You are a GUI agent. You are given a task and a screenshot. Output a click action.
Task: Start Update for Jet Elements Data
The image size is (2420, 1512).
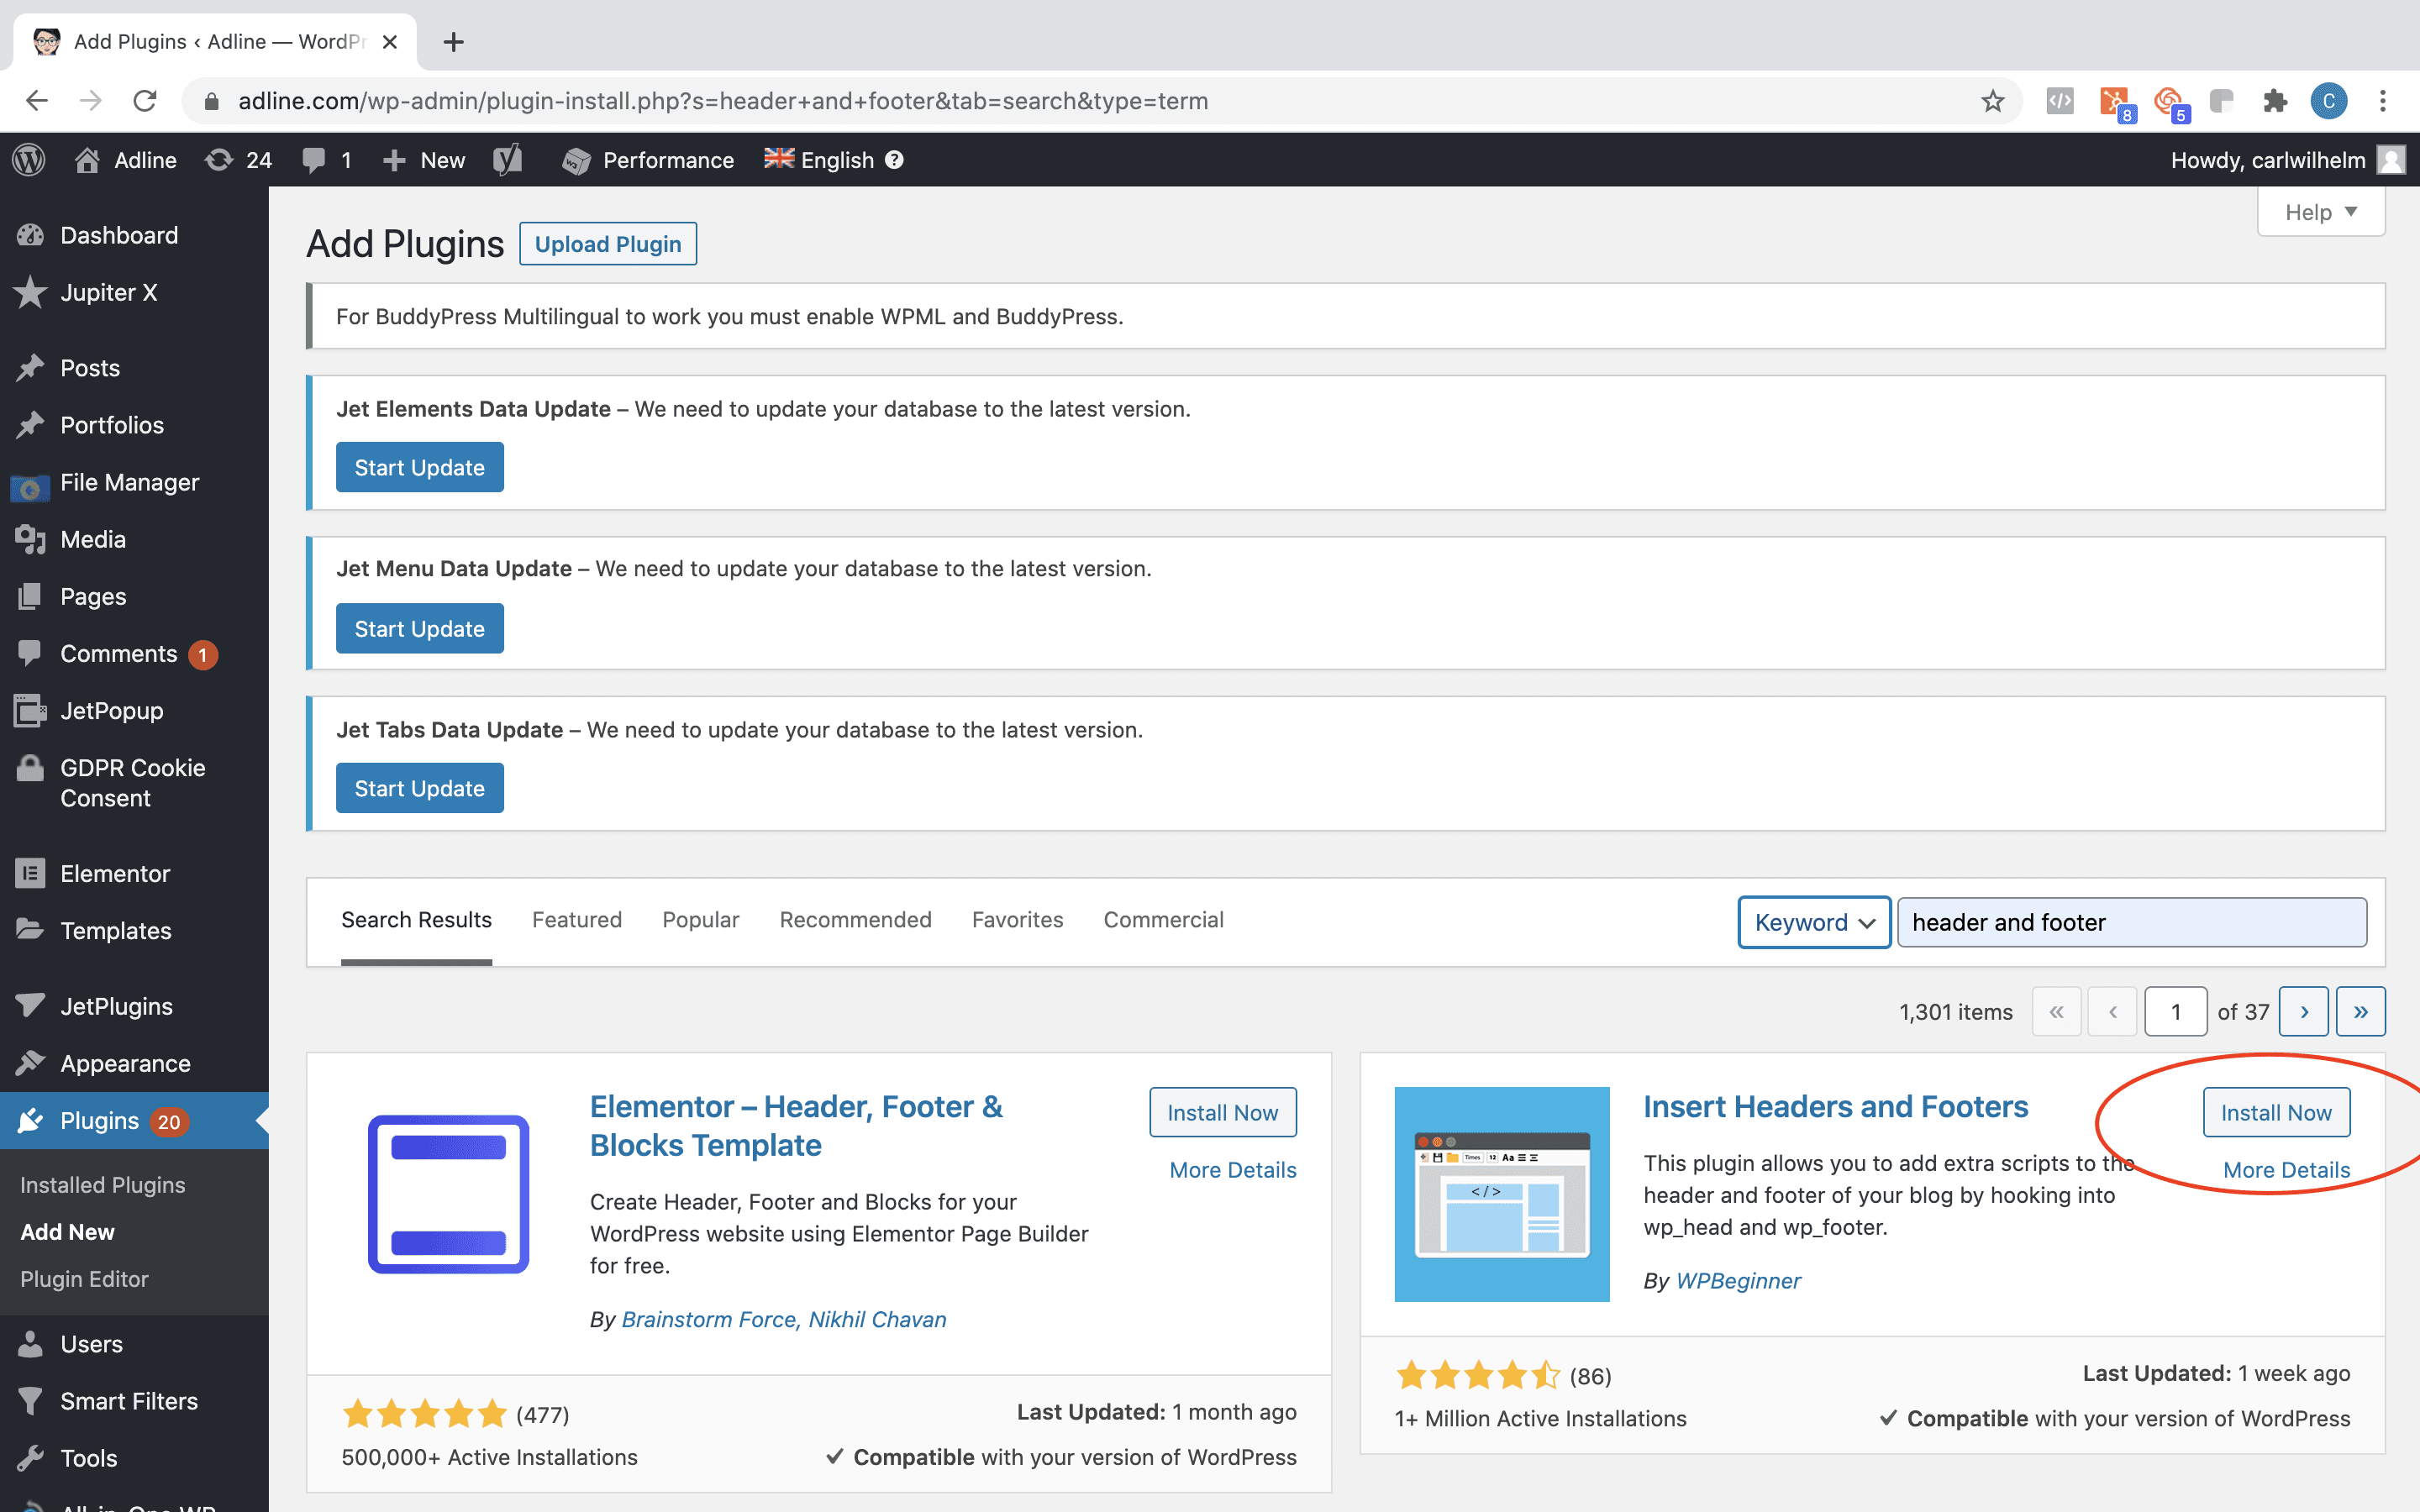pos(419,467)
